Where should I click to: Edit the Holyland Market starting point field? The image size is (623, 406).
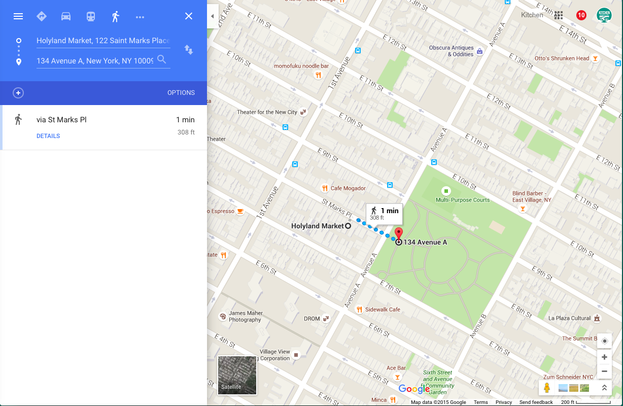[x=103, y=41]
